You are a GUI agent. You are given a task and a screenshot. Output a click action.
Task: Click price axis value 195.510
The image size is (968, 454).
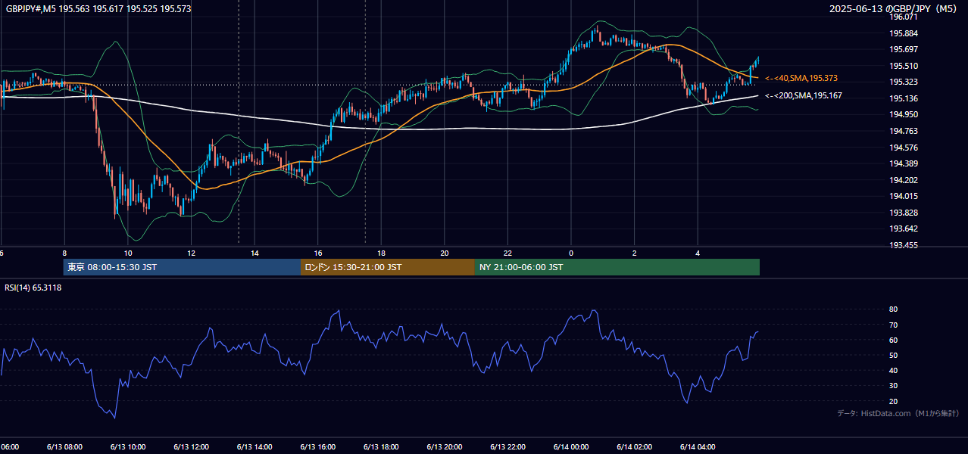click(904, 66)
